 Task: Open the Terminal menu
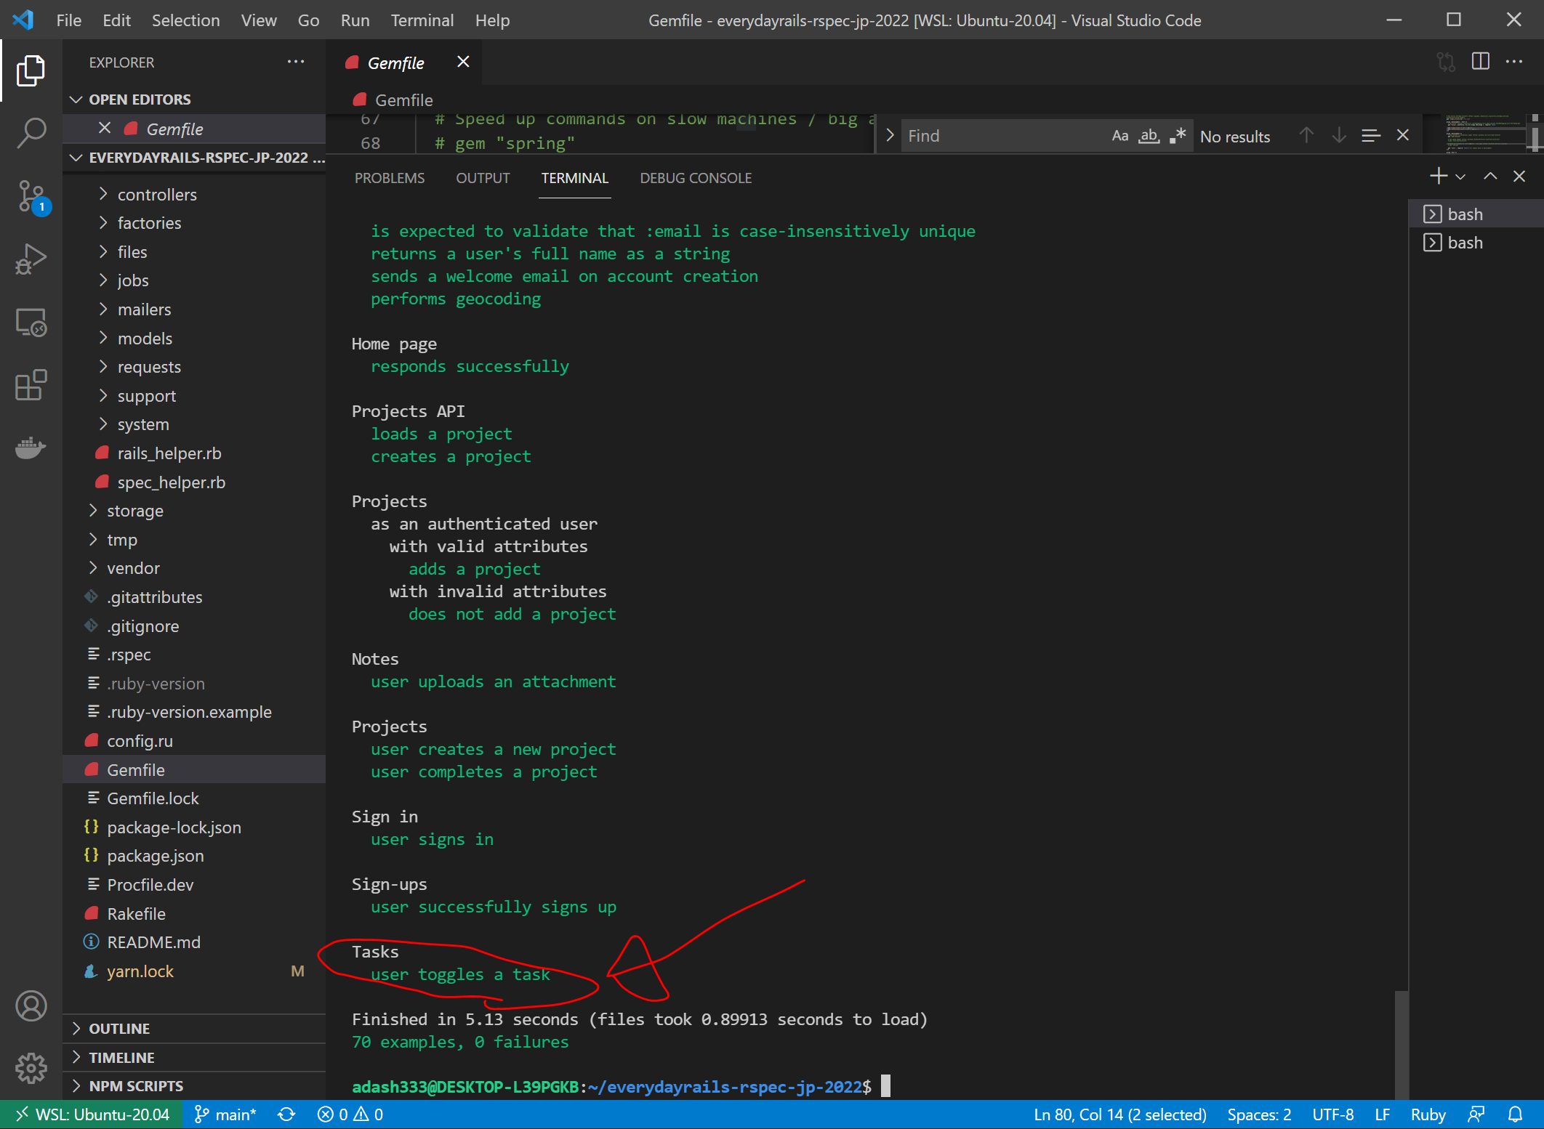tap(422, 20)
